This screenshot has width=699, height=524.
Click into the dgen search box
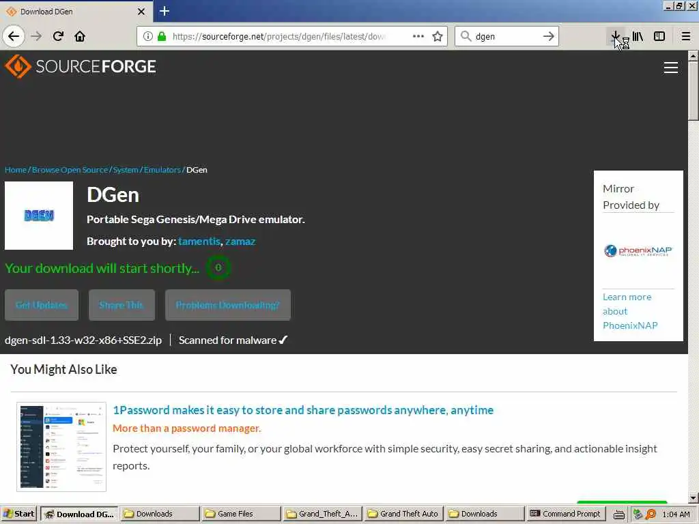click(506, 37)
